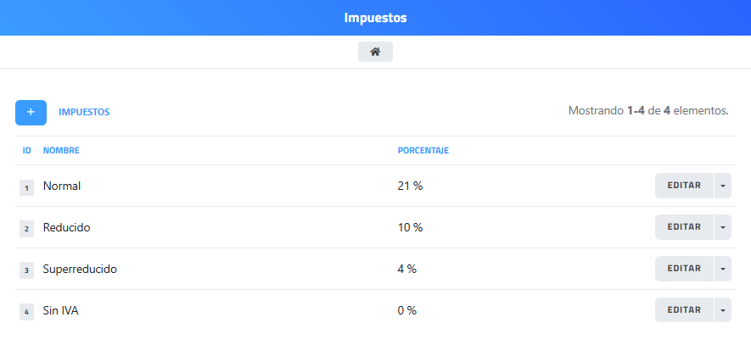Click the home icon button
751x345 pixels.
coord(375,52)
